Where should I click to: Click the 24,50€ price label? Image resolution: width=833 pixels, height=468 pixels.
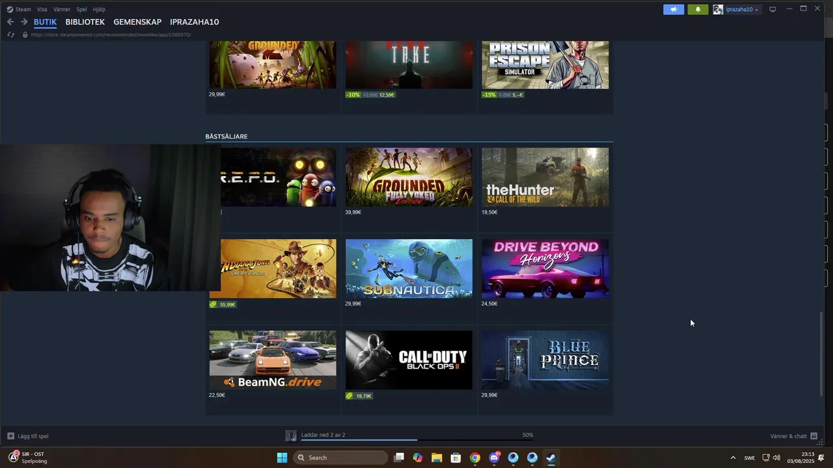[489, 304]
